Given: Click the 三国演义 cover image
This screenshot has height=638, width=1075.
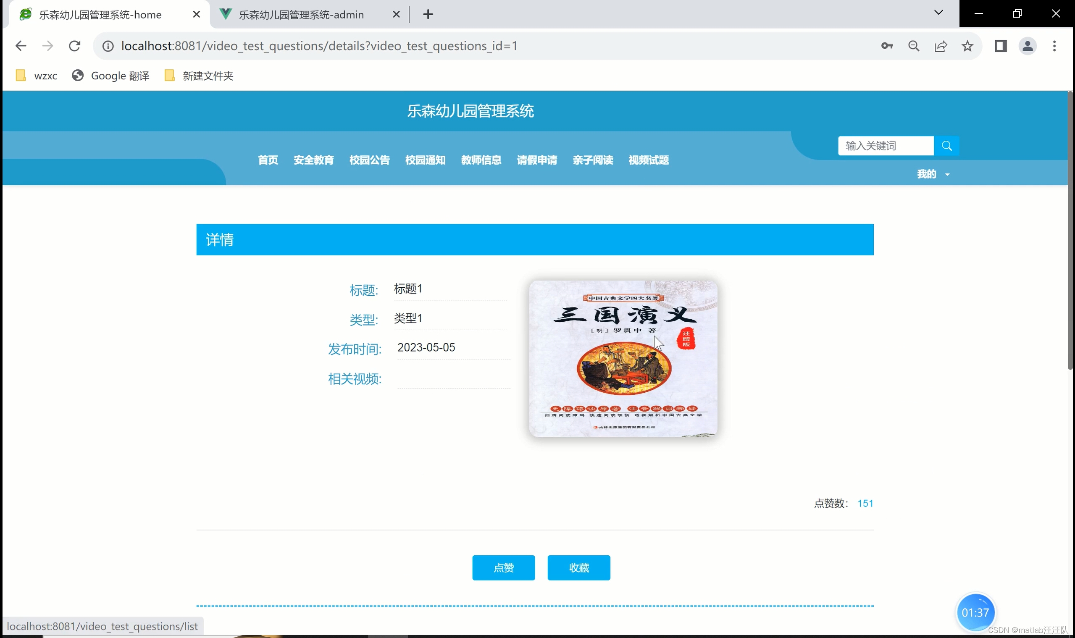Looking at the screenshot, I should tap(623, 359).
